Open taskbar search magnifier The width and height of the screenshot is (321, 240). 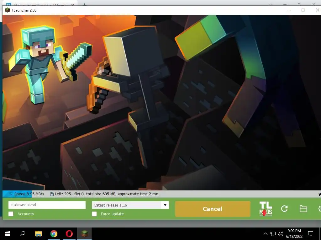coord(23,234)
